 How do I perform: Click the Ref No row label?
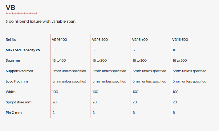coord(11,40)
